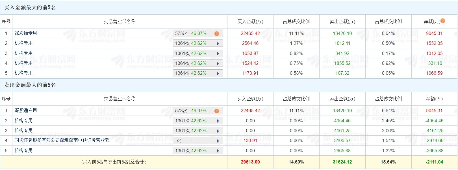458x170 pixels.
Task: Open 国投证券股份有限公司深圳深南中路证券营业部 link
Action: pos(62,140)
